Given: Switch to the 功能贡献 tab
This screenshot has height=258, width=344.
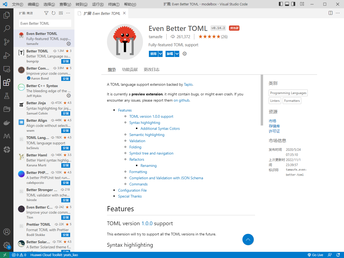Looking at the screenshot, I should pyautogui.click(x=130, y=70).
